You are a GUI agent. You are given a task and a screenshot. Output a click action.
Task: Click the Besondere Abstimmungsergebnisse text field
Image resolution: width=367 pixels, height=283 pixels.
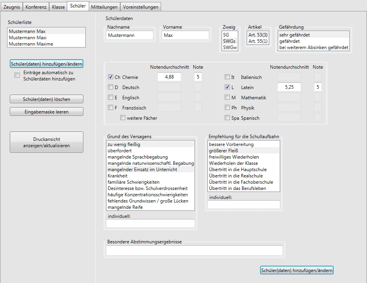tap(194, 250)
